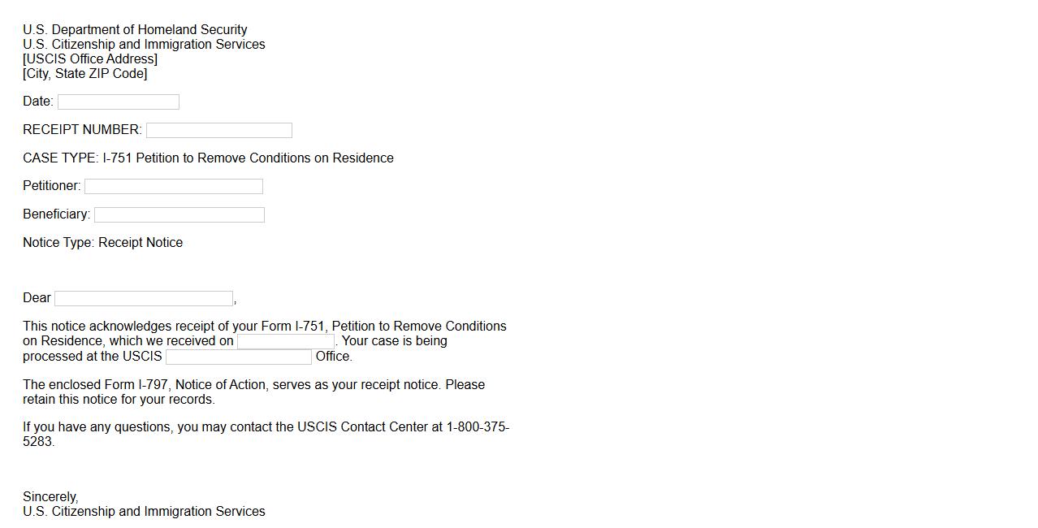Click into the Beneficiary input field

tap(179, 214)
